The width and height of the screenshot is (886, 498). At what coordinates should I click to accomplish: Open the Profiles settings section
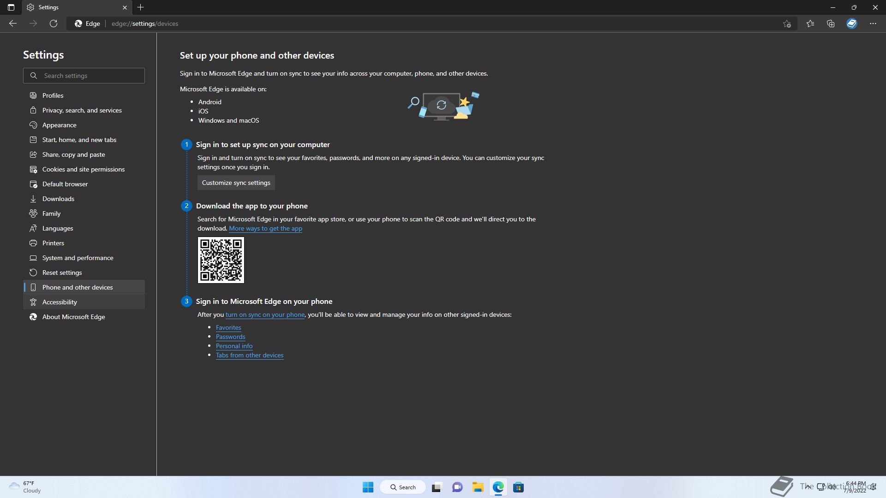click(53, 95)
